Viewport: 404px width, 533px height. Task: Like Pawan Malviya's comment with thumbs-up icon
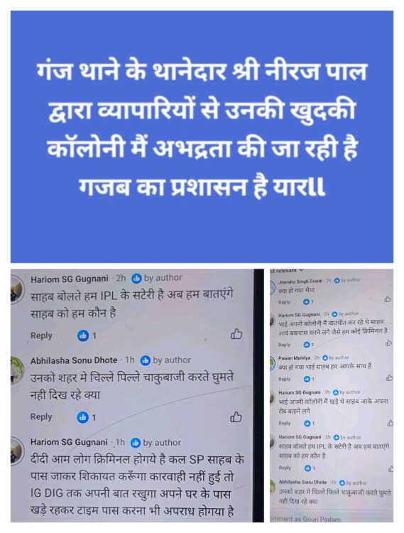(x=389, y=377)
